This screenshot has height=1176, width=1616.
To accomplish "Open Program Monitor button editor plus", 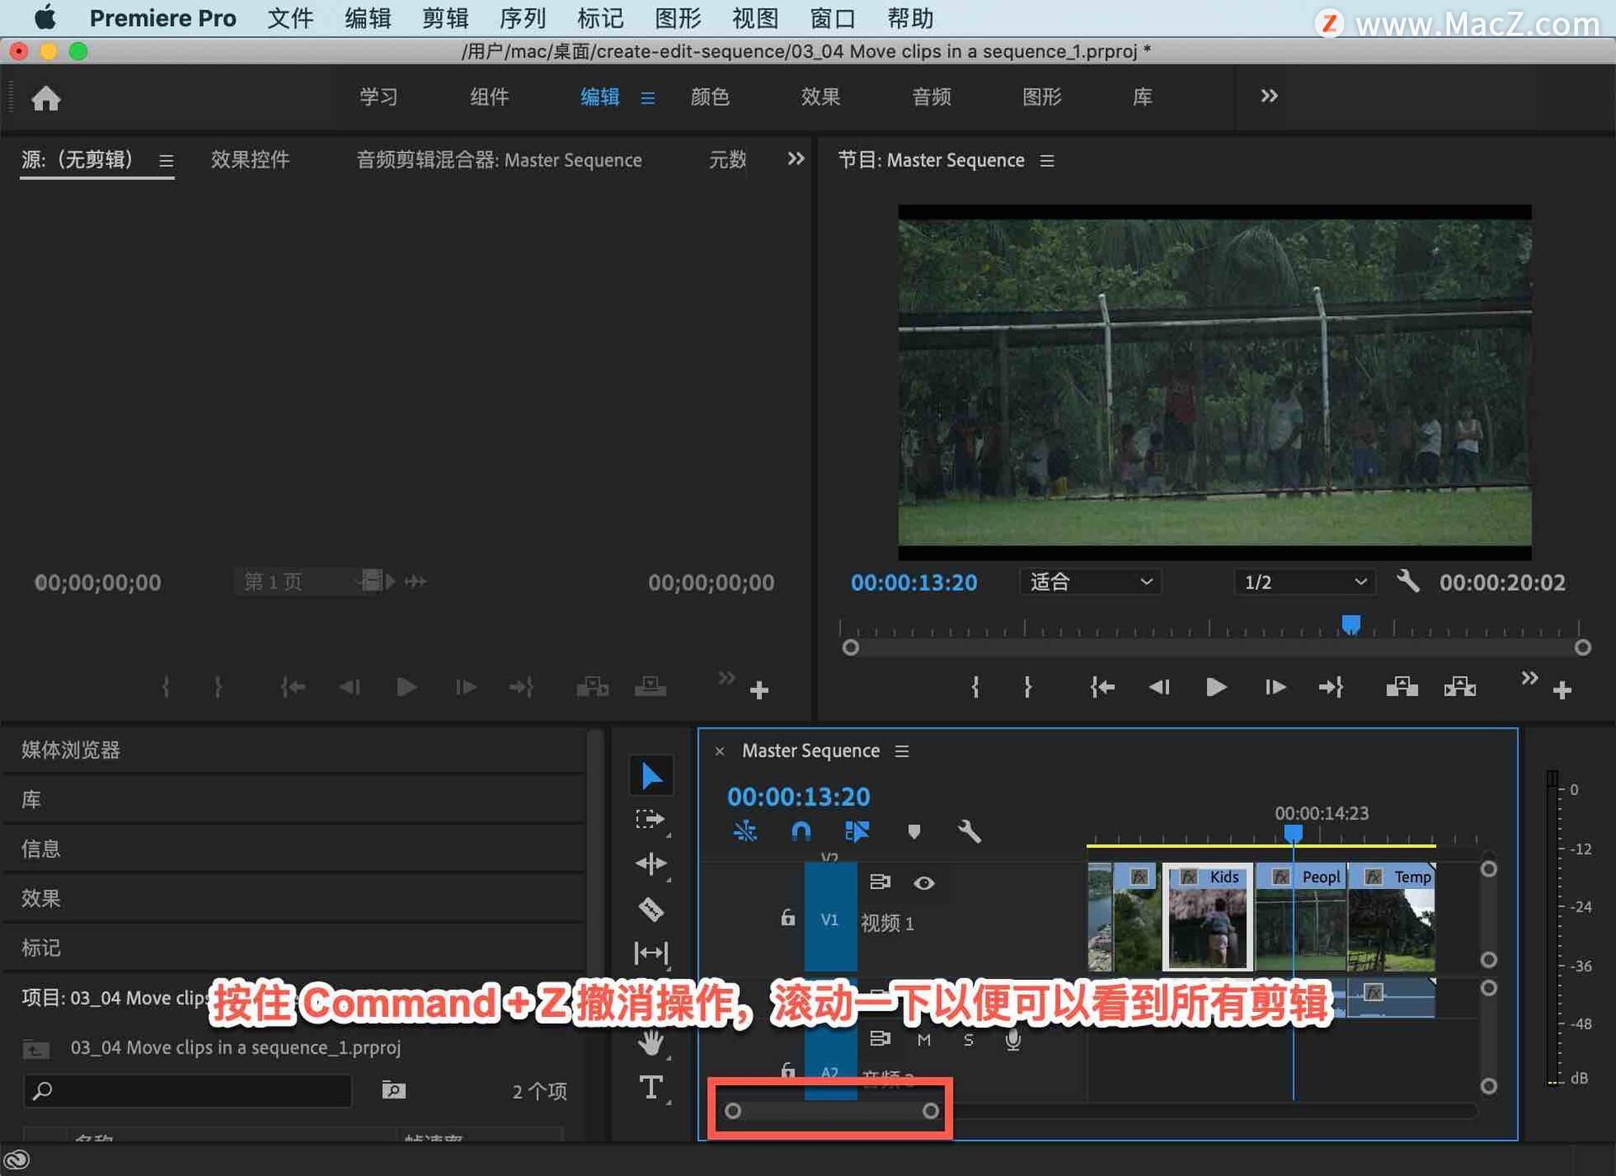I will (1562, 690).
